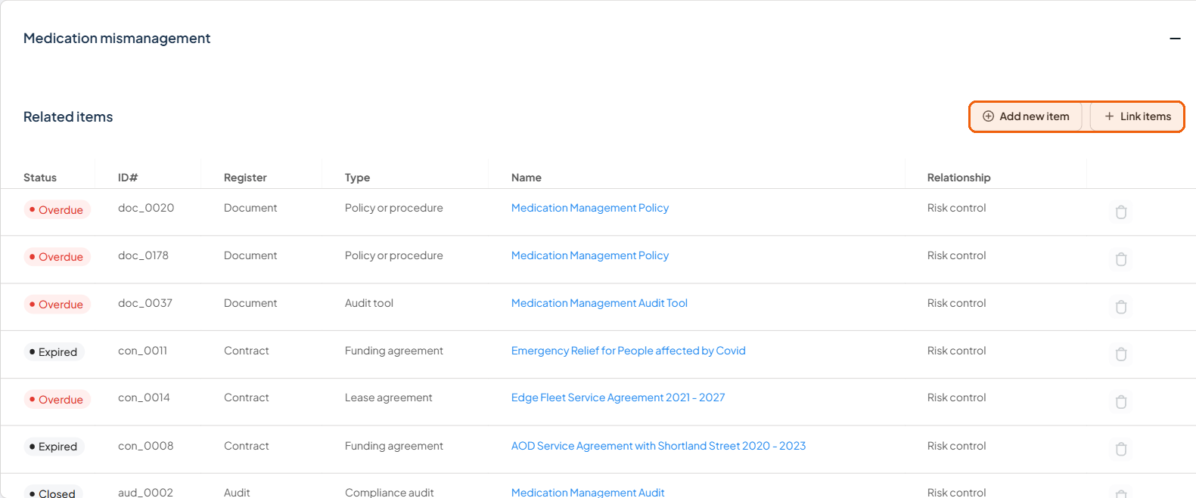Remove the Medication Management Audit Tool link
This screenshot has width=1196, height=498.
[1121, 307]
